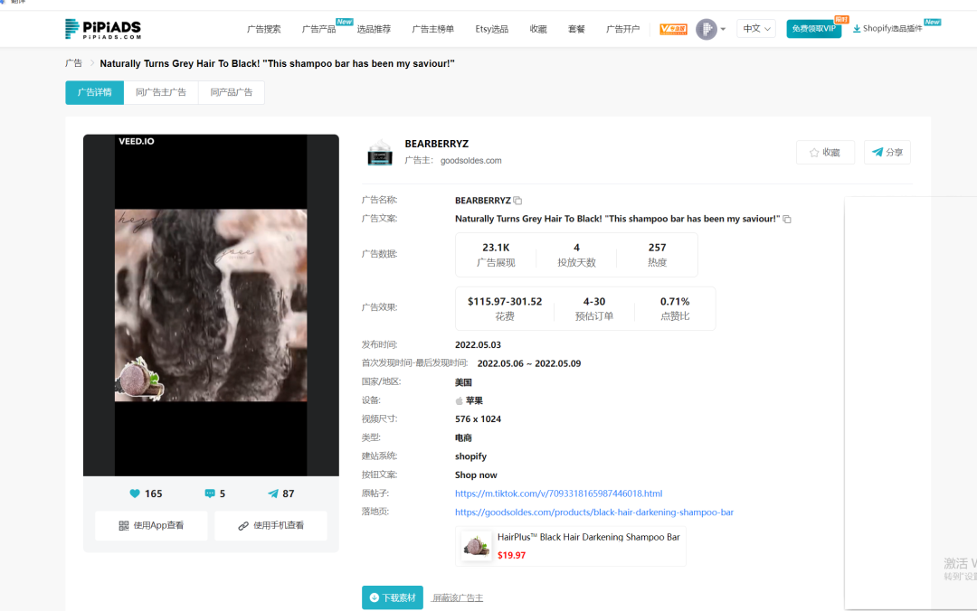Open the Shopify选品插件 download link
Image resolution: width=977 pixels, height=611 pixels.
[x=887, y=29]
